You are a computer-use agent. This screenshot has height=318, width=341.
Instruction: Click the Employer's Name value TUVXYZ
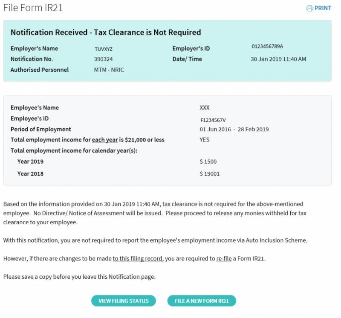pyautogui.click(x=103, y=49)
